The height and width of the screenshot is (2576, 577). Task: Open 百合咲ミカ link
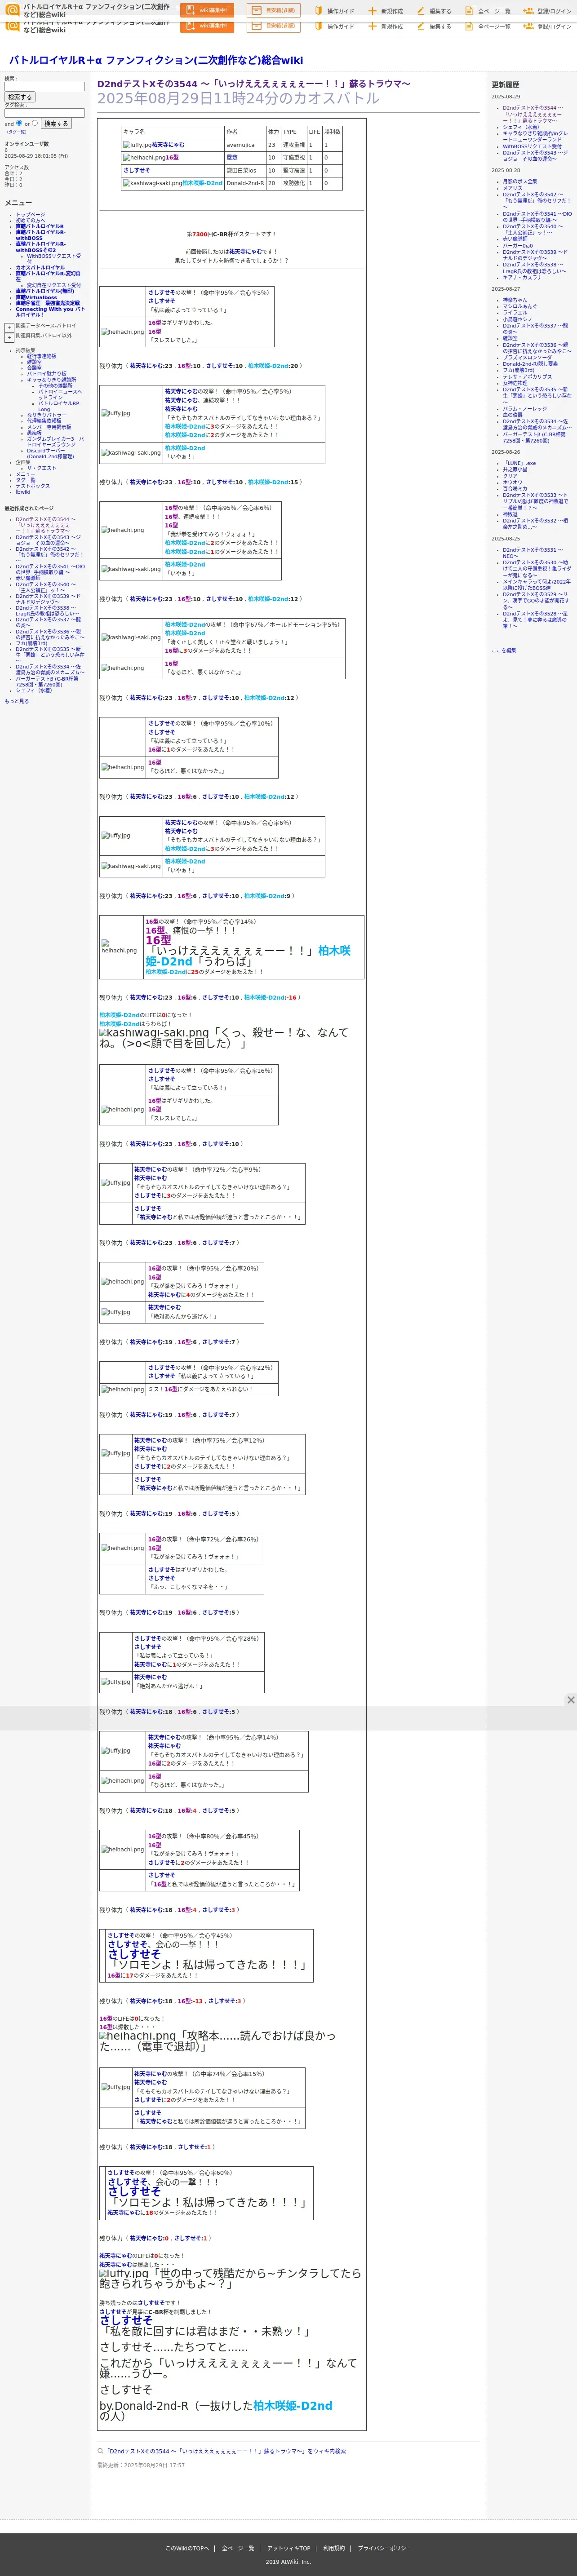click(515, 488)
